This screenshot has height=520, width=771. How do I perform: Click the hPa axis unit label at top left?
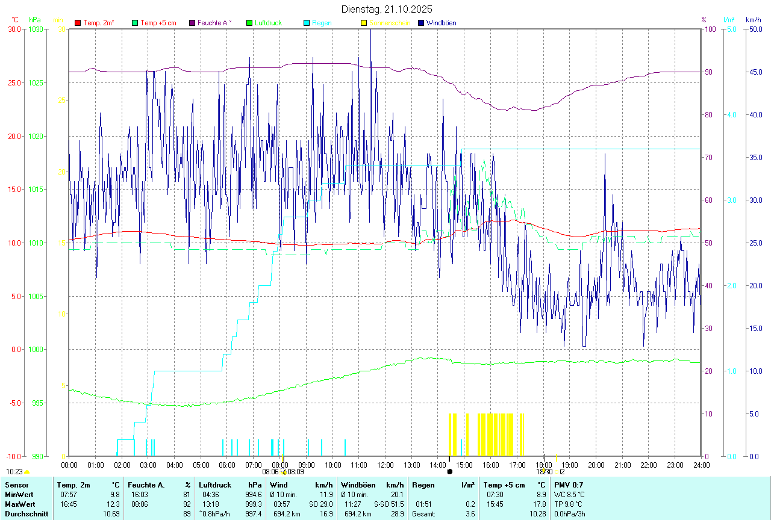click(x=34, y=20)
